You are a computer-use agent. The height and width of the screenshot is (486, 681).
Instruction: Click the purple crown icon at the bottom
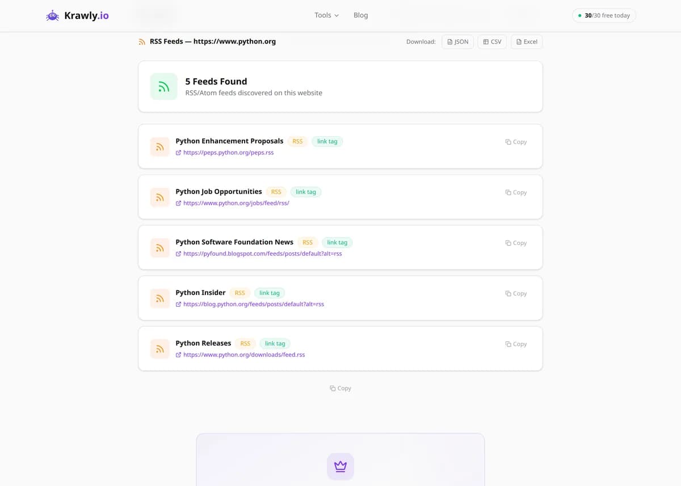point(340,466)
